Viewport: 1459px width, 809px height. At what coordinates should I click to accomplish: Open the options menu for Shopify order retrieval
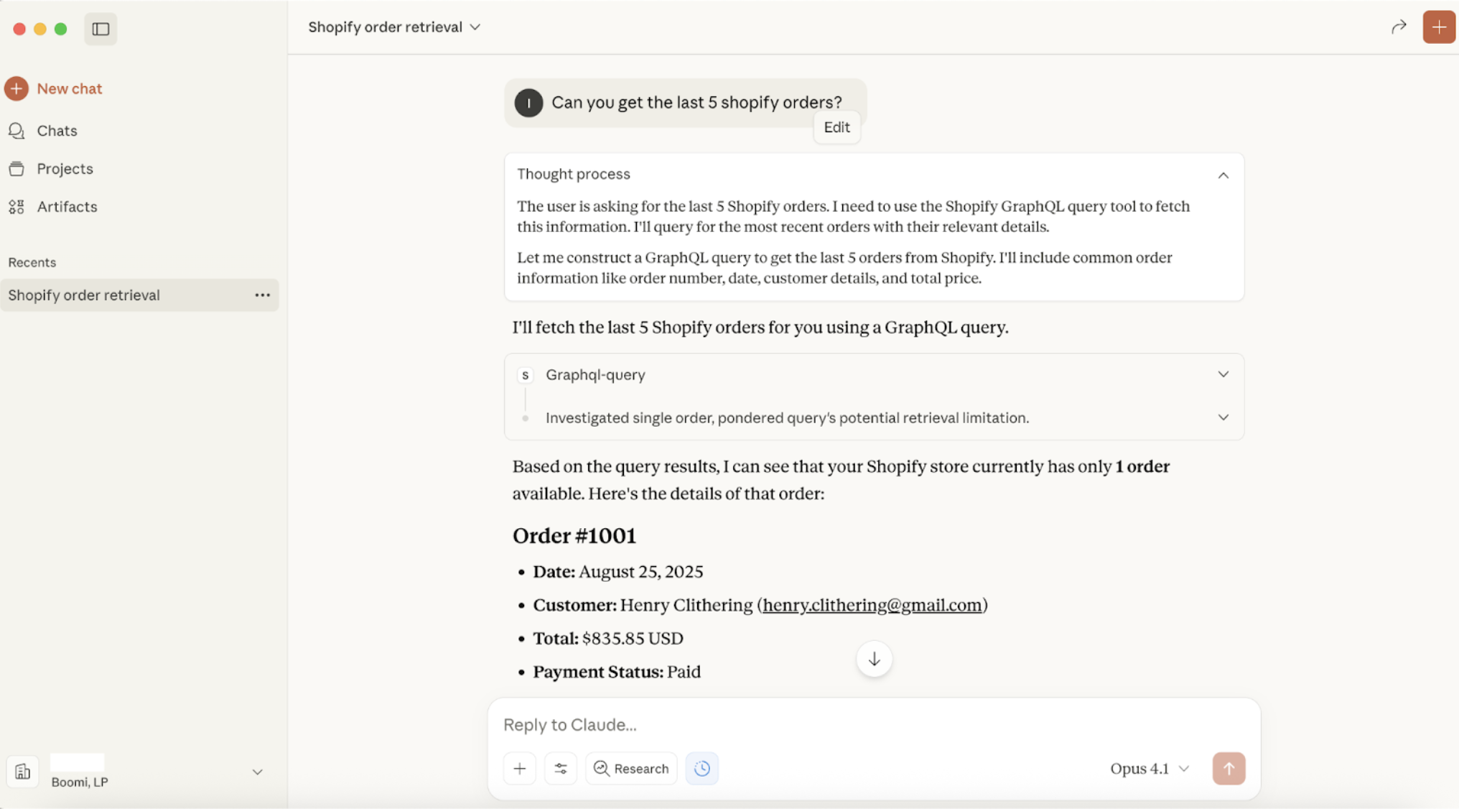262,295
